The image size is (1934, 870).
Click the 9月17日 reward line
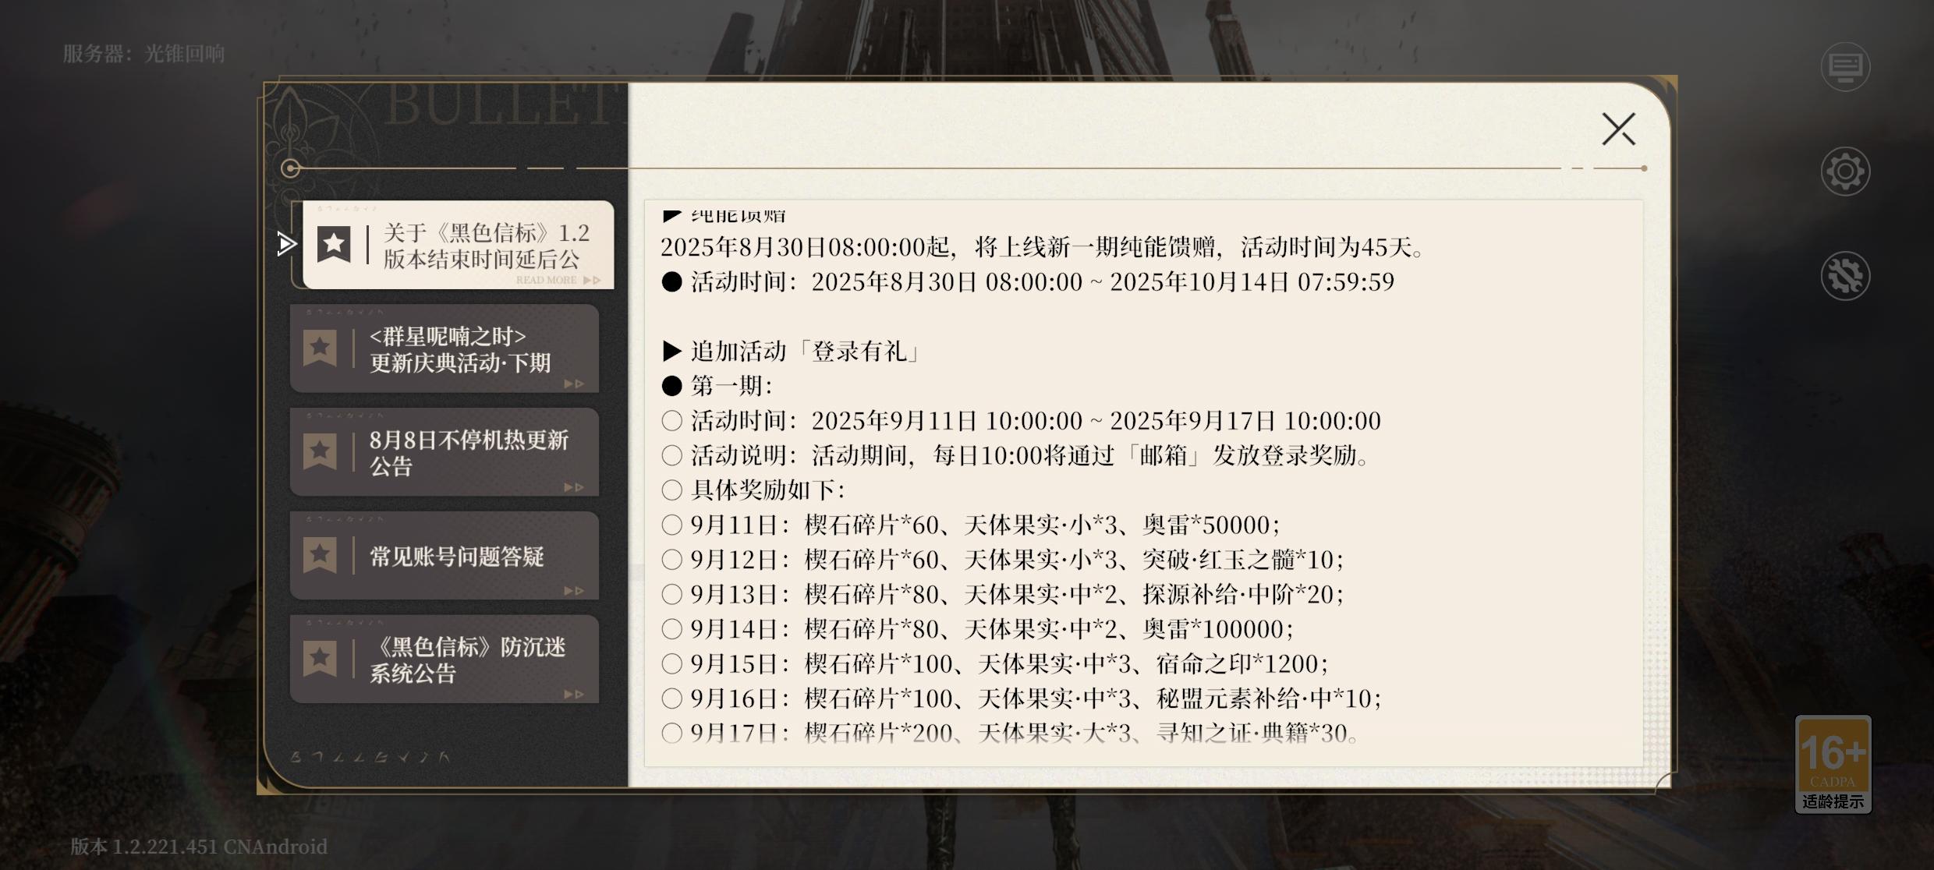[x=1011, y=734]
